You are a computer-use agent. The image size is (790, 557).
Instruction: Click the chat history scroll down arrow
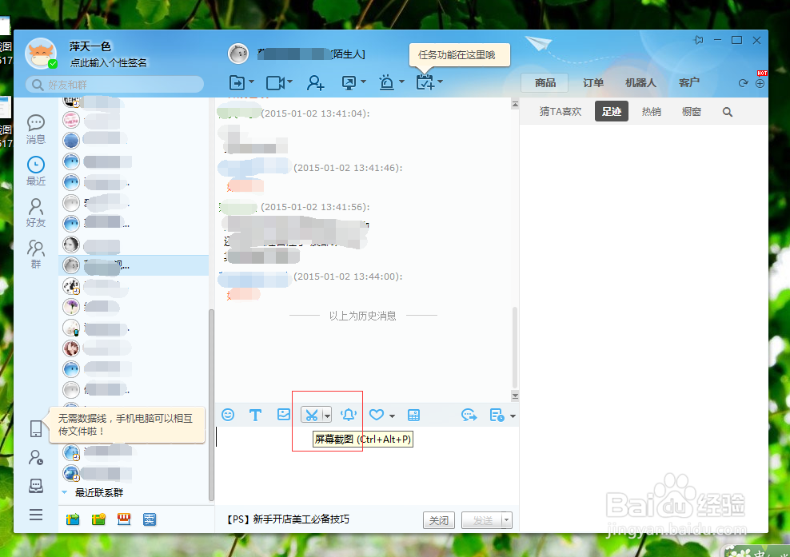coord(515,396)
